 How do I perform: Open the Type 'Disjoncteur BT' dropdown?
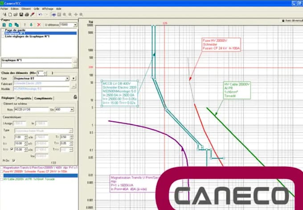tap(67, 78)
